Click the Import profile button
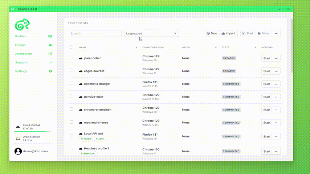 click(228, 33)
